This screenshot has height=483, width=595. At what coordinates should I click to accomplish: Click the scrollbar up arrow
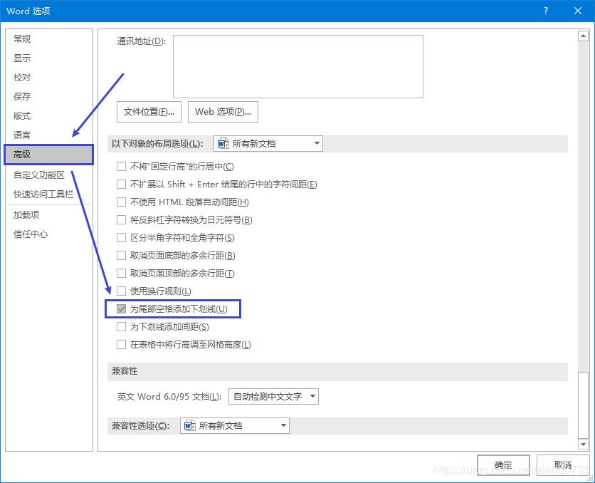(x=583, y=36)
